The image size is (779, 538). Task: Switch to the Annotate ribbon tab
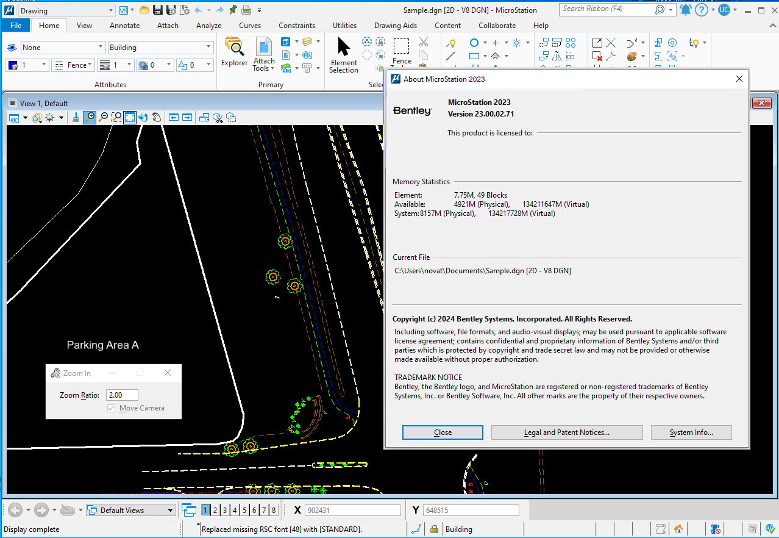[x=125, y=26]
